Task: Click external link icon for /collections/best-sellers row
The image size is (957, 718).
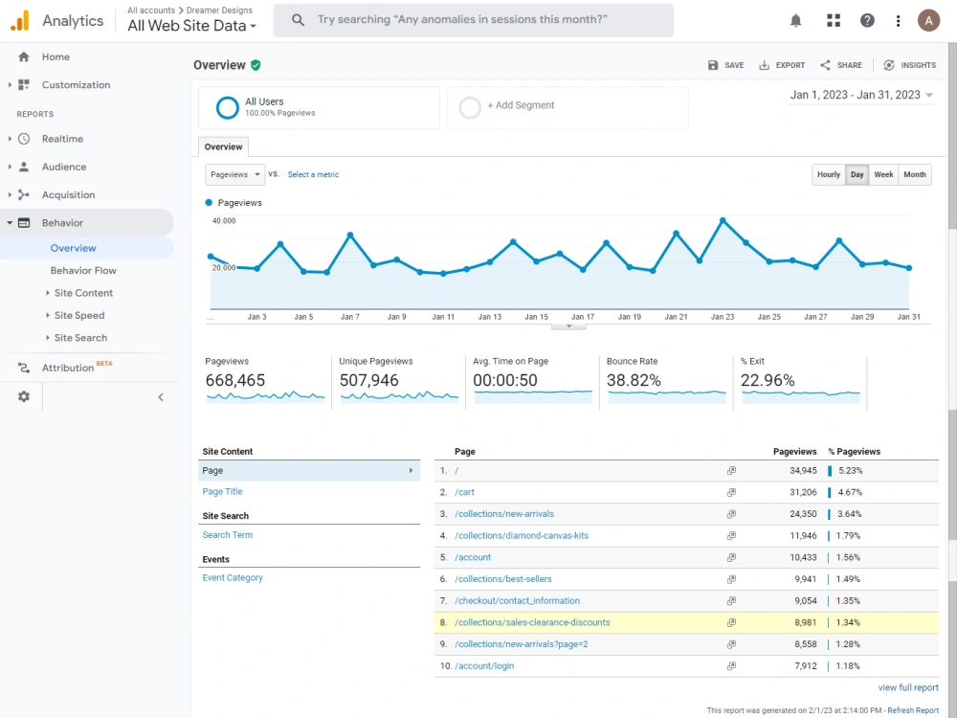Action: 731,579
